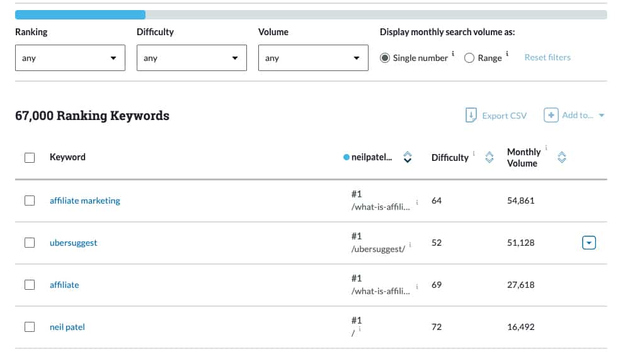Click the /what-is-affili... URL in affiliate marketing row

[381, 207]
